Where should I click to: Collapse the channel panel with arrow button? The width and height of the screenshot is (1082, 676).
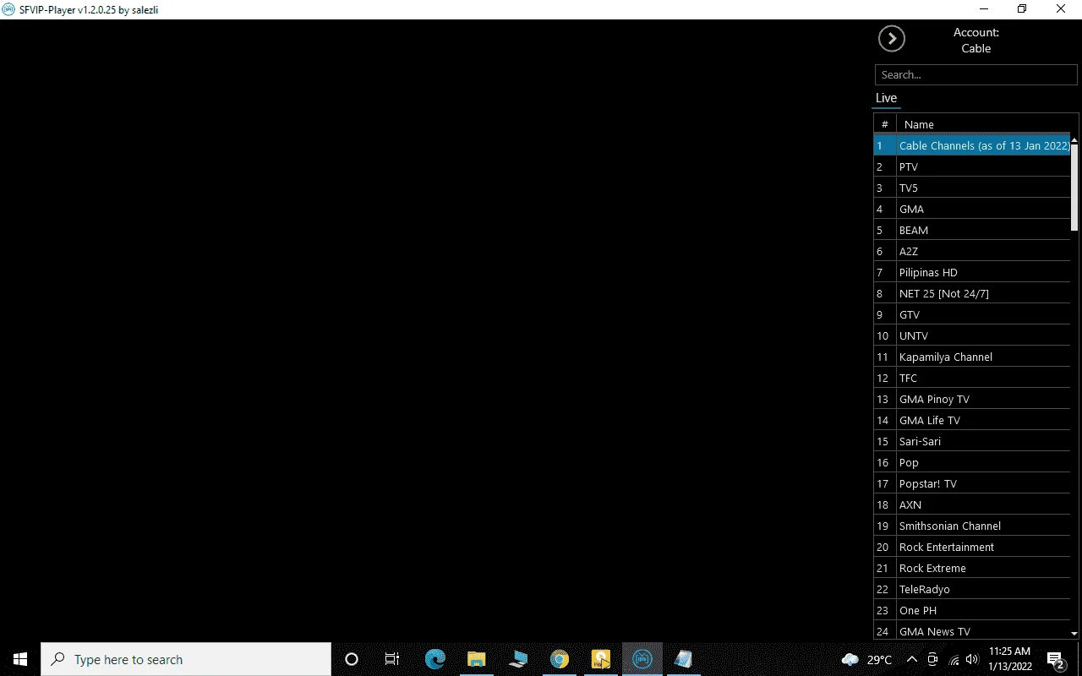click(892, 39)
